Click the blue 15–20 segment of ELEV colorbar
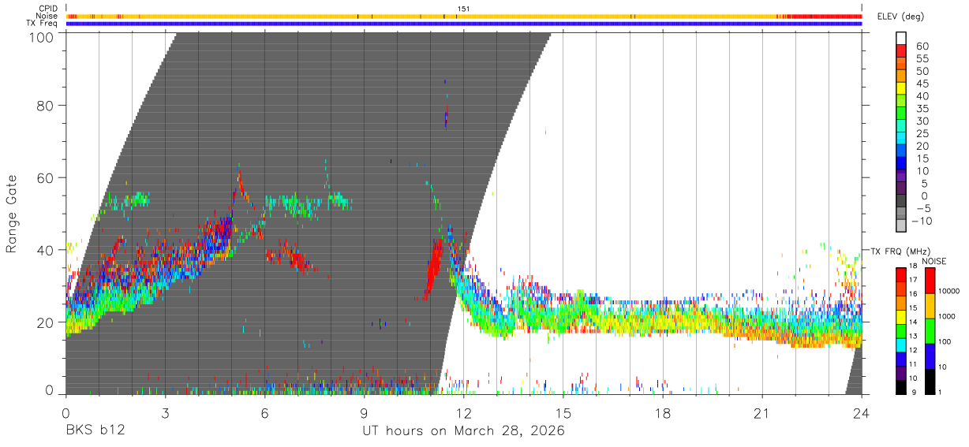 (901, 151)
